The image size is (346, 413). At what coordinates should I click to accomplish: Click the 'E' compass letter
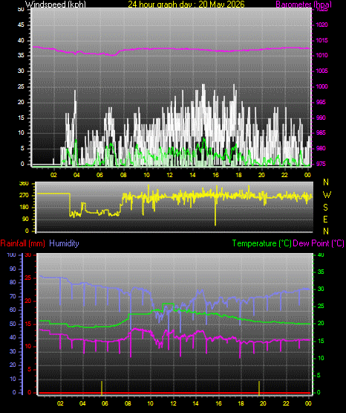(325, 219)
